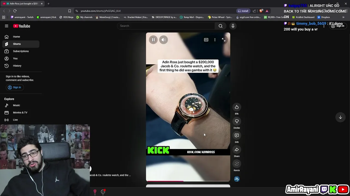Screen dimensions: 350x196
Task: Click the sidebar Sign in button
Action: (x=14, y=87)
